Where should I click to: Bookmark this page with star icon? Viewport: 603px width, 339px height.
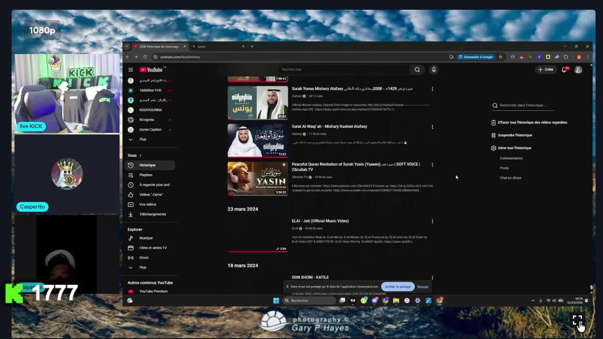[x=500, y=57]
